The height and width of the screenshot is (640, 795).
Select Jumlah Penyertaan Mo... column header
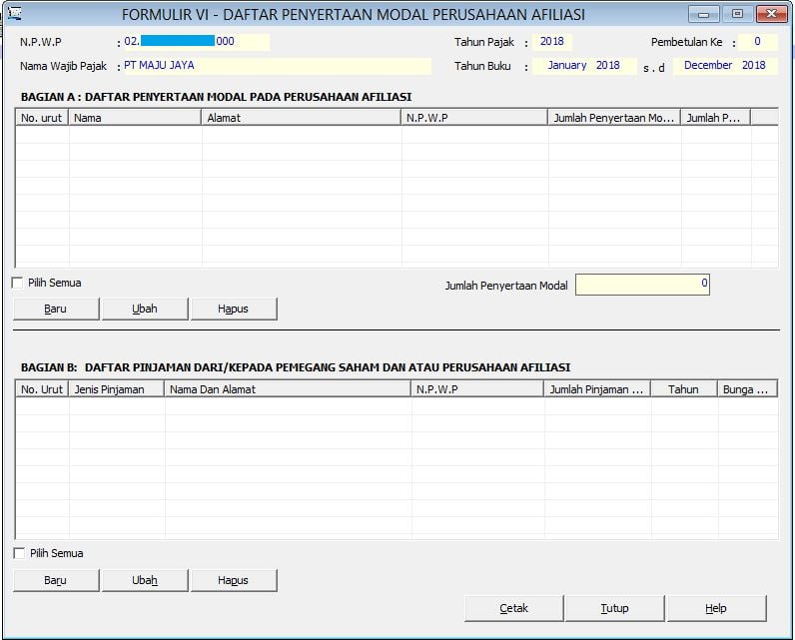click(614, 118)
